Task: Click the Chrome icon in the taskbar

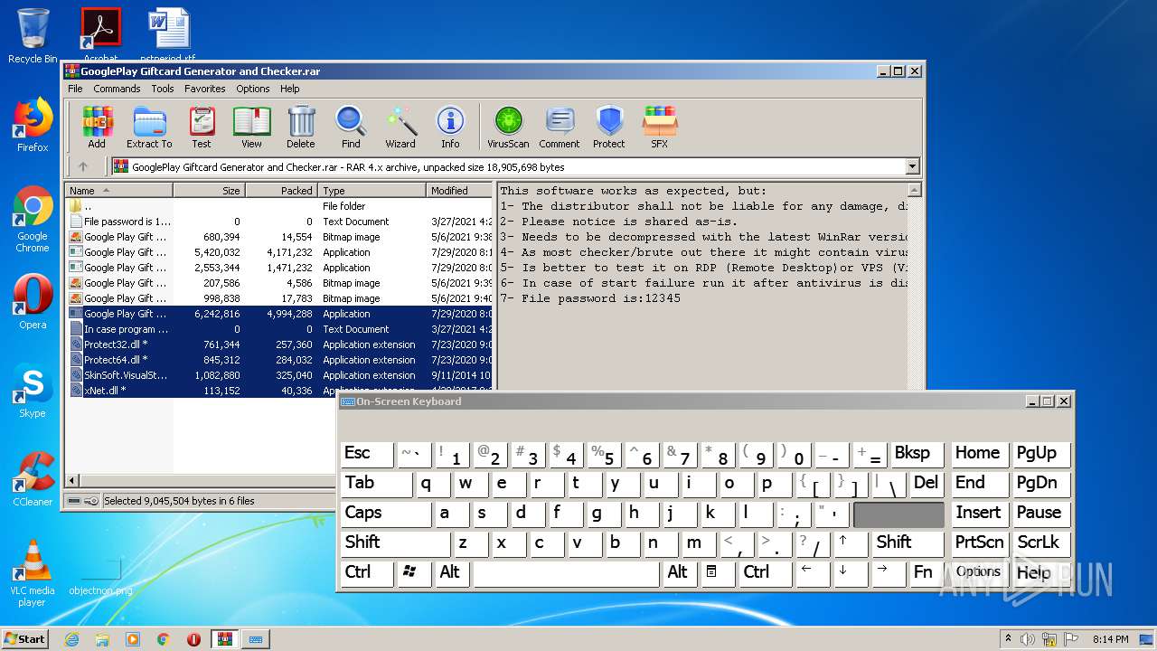Action: [164, 639]
